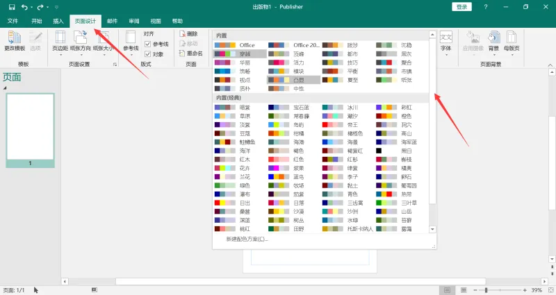Open the 文件 File tab
This screenshot has height=295, width=556.
[13, 22]
